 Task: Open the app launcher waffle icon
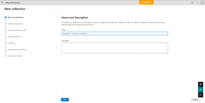pyautogui.click(x=2, y=2)
